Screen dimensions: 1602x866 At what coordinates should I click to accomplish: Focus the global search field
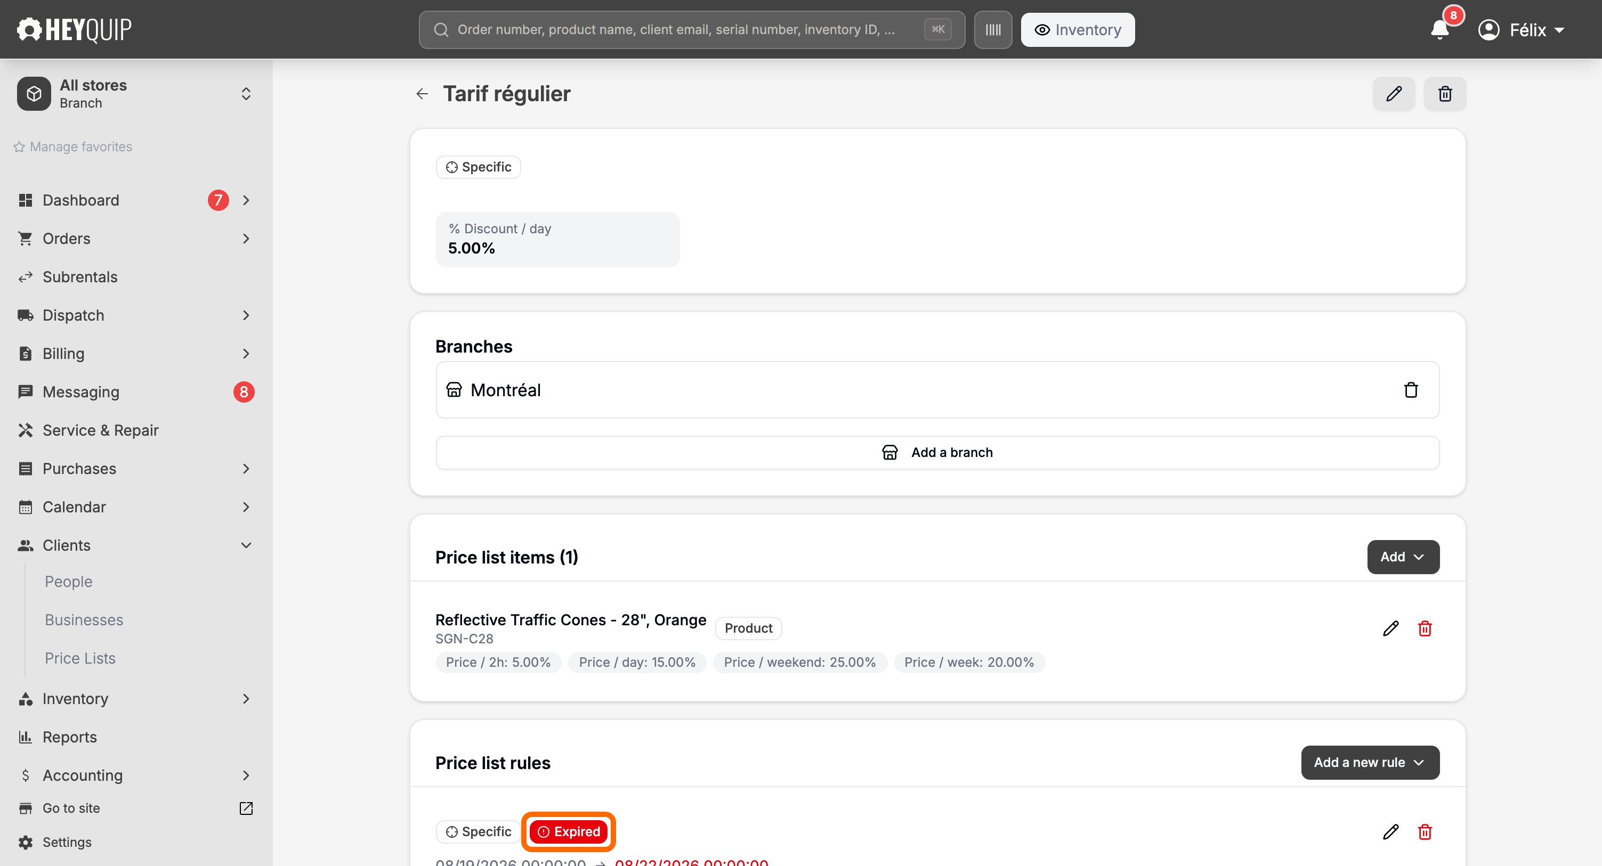pos(692,30)
